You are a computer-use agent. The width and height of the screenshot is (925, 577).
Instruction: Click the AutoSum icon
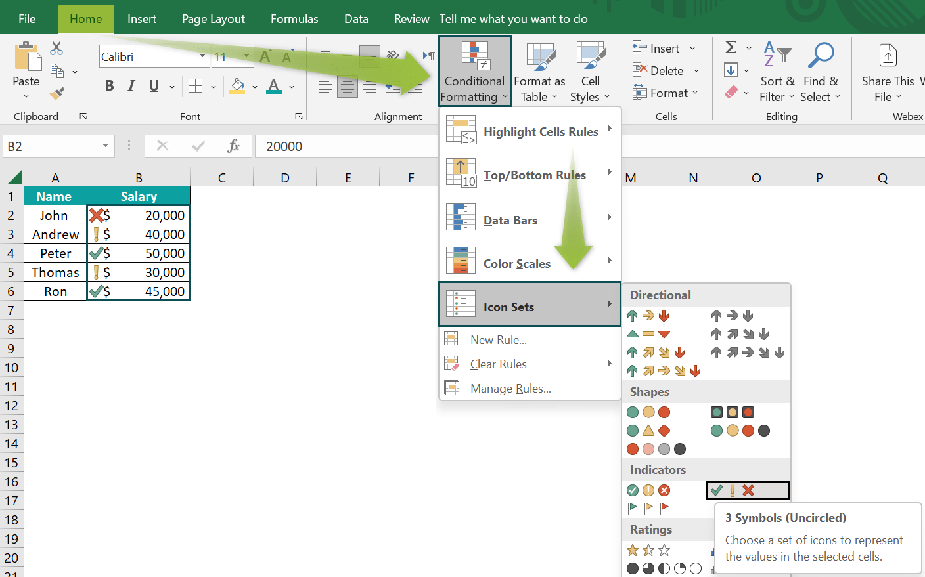[730, 47]
